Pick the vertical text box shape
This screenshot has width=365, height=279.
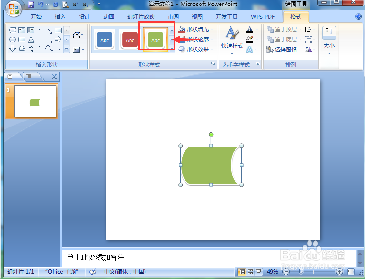point(31,30)
